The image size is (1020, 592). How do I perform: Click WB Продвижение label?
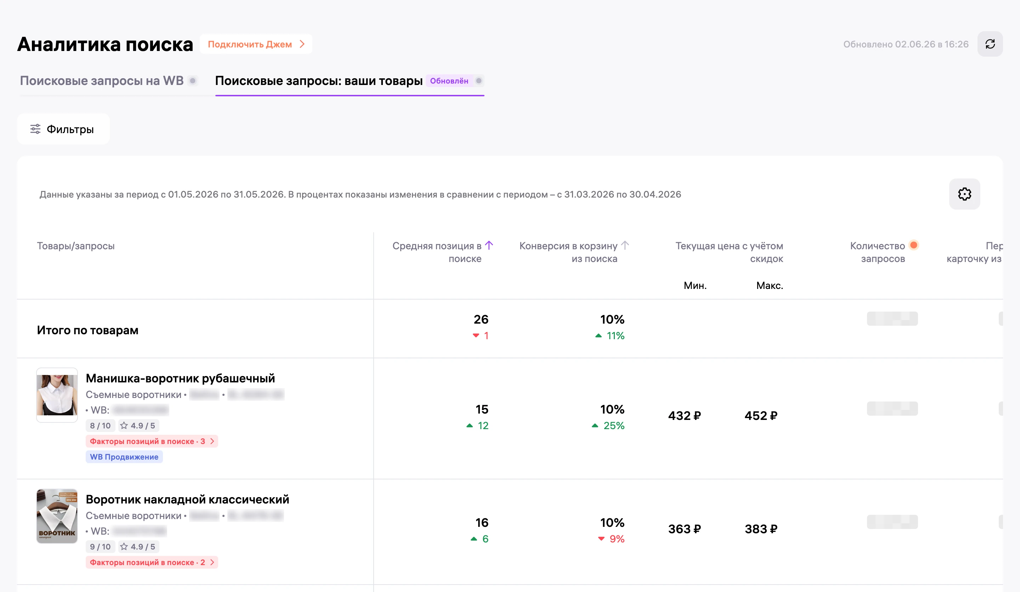(x=124, y=457)
